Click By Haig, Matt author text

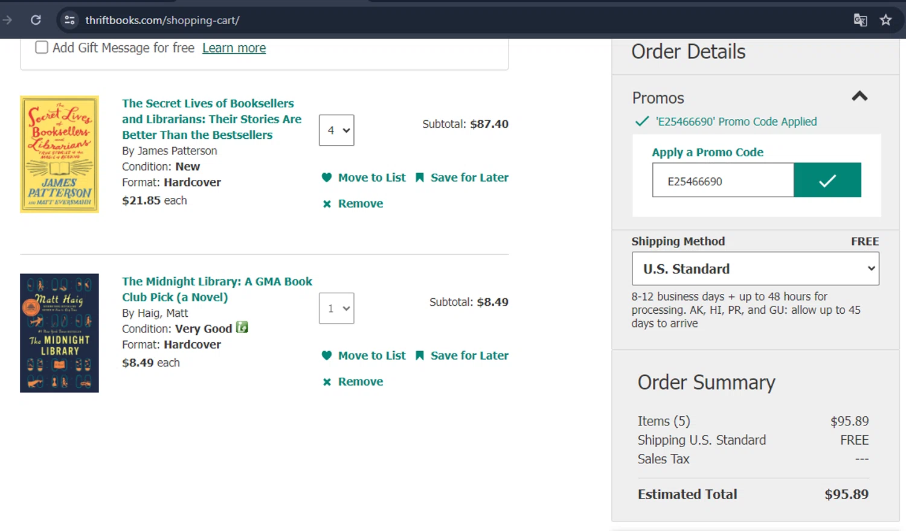click(x=155, y=313)
